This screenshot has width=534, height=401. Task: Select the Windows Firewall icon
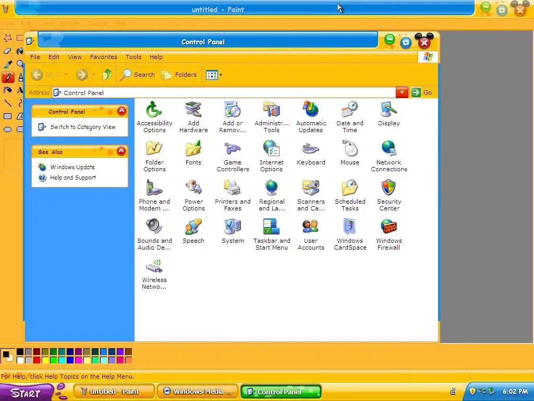click(x=389, y=234)
